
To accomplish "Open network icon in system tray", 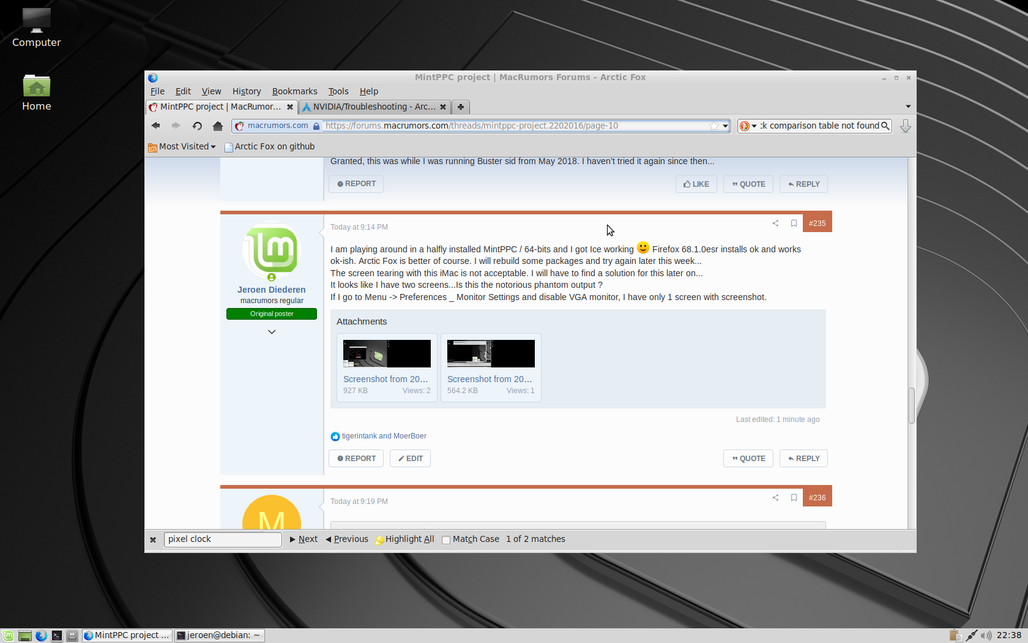I will coord(971,636).
